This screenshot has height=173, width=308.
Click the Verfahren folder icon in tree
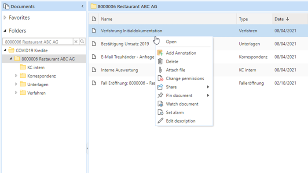click(x=23, y=93)
